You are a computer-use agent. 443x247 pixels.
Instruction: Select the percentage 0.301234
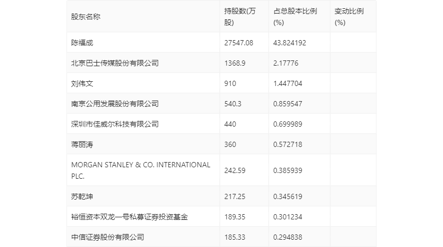(288, 217)
